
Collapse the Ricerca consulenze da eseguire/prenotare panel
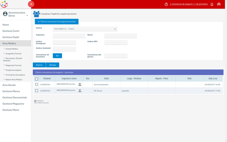coord(57,22)
